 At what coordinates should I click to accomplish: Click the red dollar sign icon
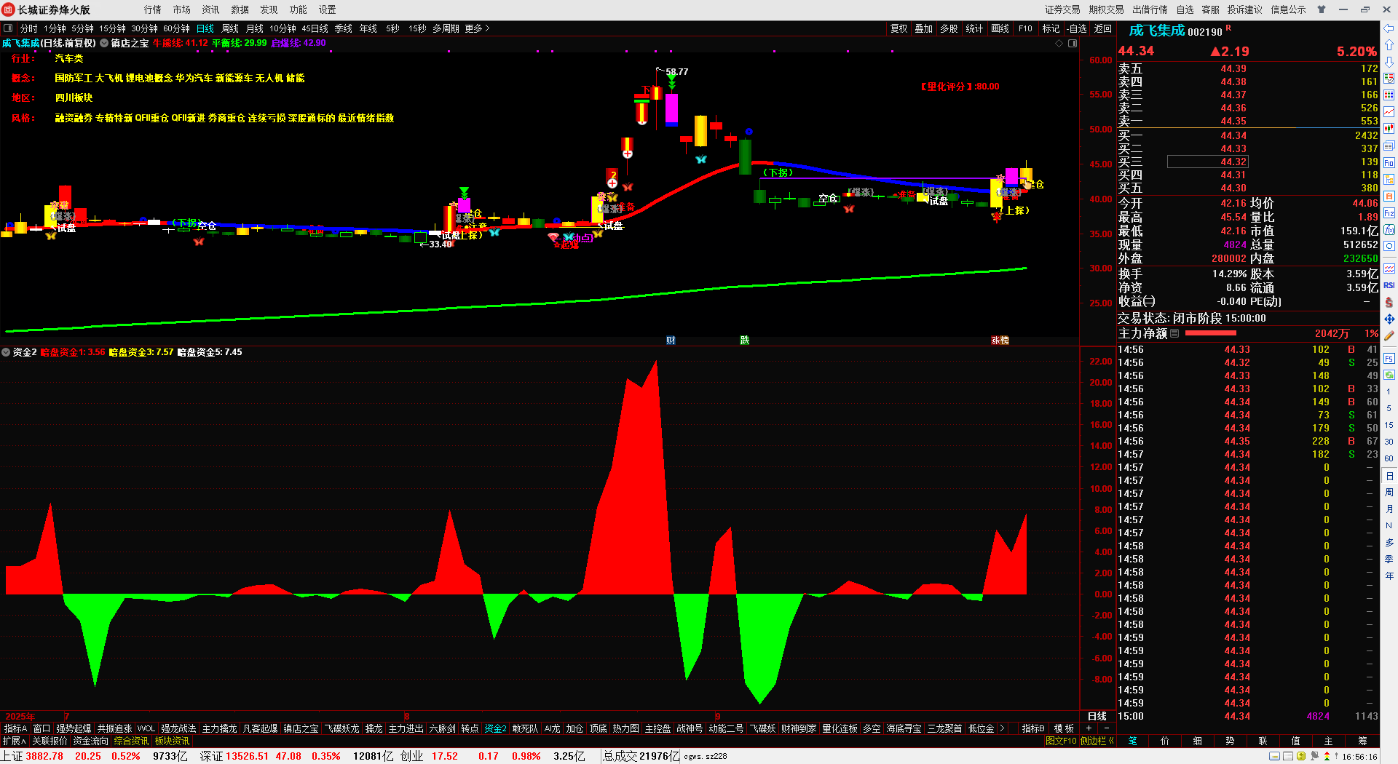[x=1389, y=302]
